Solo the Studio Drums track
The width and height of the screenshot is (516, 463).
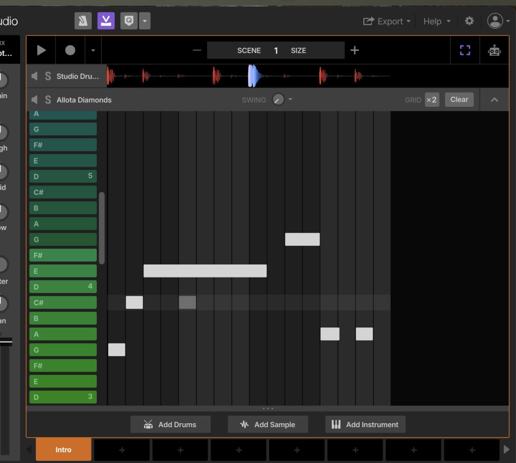[48, 76]
